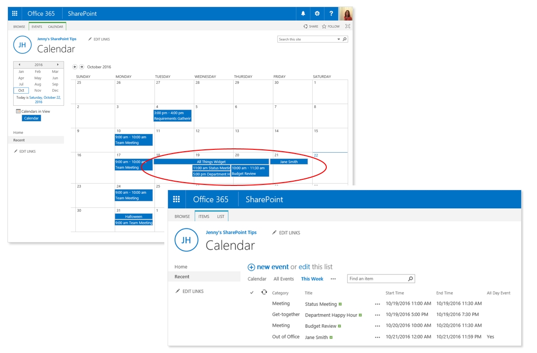Open the ellipsis menu for Budget Review

377,326
